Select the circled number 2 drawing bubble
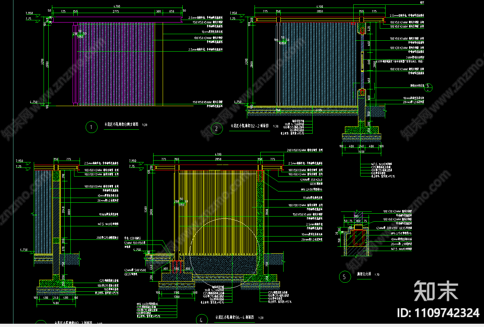The image size is (484, 327). pos(217,128)
